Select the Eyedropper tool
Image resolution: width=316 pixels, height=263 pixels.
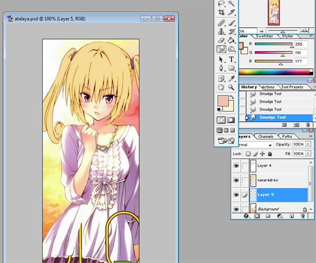pyautogui.click(x=231, y=78)
